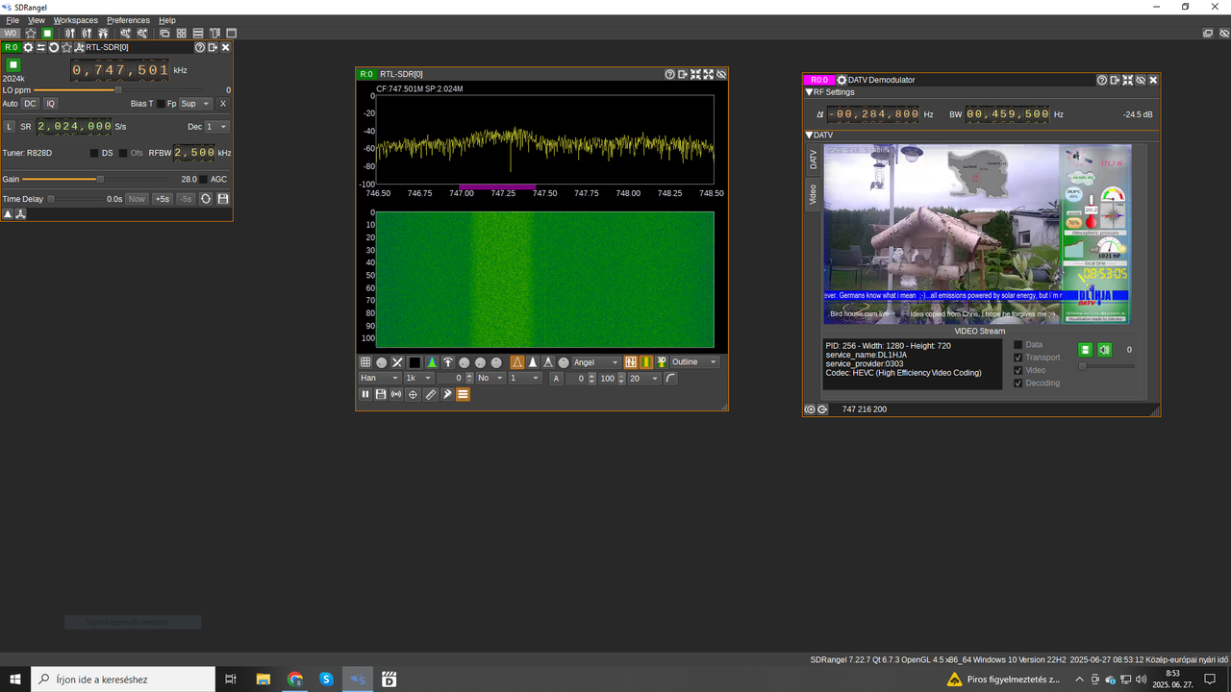
Task: Toggle max hold arrow icon in spectrum toolbar
Action: pyautogui.click(x=448, y=362)
